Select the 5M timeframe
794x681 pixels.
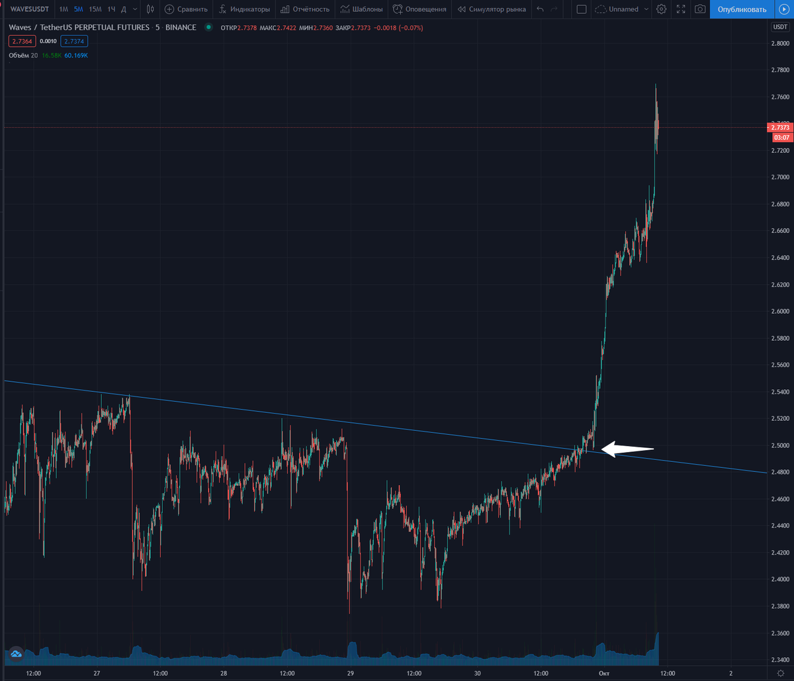click(x=79, y=9)
